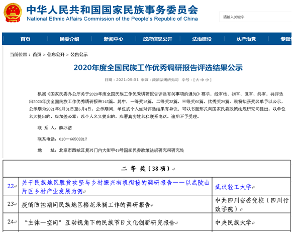Click 首页 breadcrumb link
The width and height of the screenshot is (293, 232).
click(37, 55)
